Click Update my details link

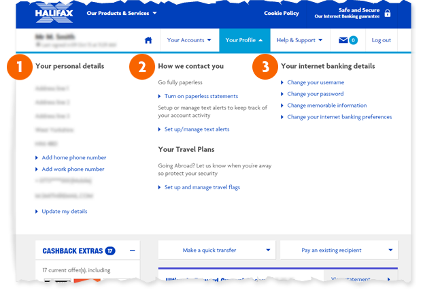click(65, 212)
